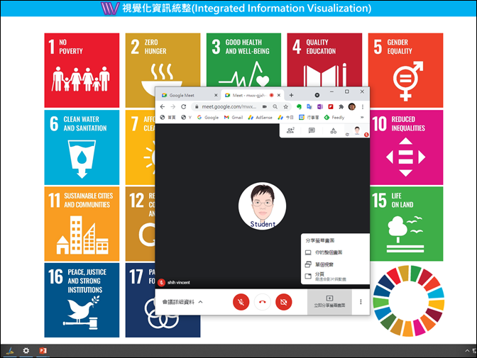Click the self-view thumbnail in Meet top bar
477x358 pixels.
click(x=358, y=131)
